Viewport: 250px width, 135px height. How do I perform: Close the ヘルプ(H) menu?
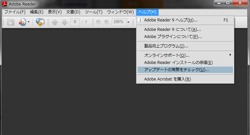[x=147, y=12]
